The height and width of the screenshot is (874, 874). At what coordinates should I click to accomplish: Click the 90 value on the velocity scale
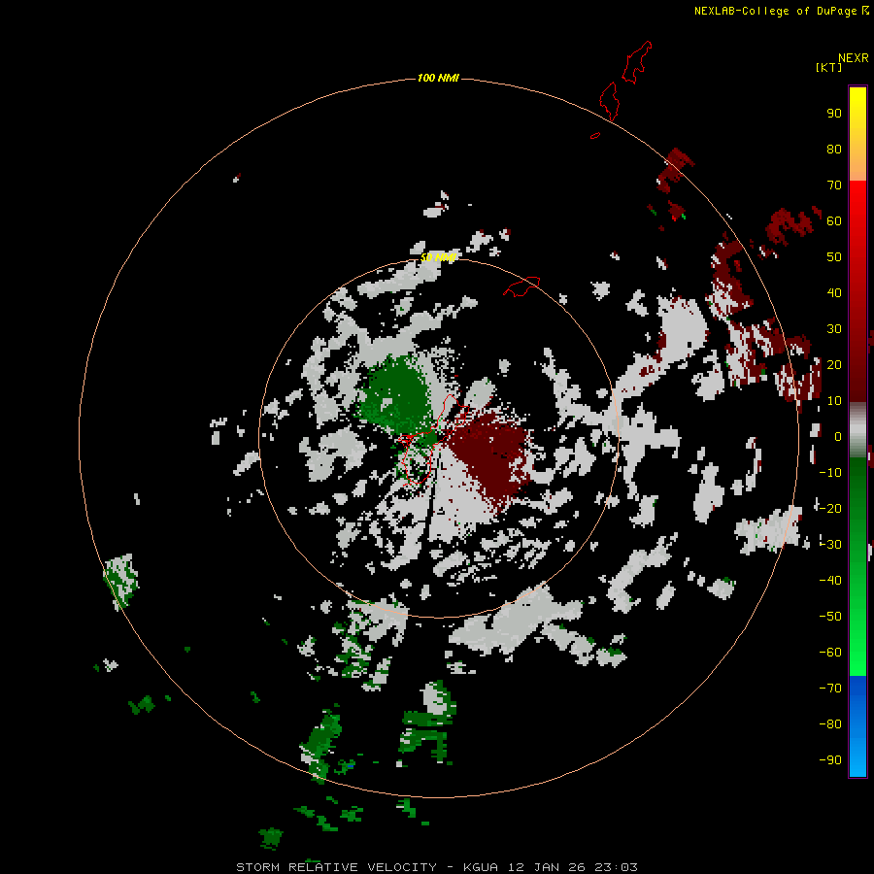[834, 114]
